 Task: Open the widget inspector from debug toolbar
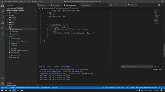pyautogui.click(x=136, y=5)
